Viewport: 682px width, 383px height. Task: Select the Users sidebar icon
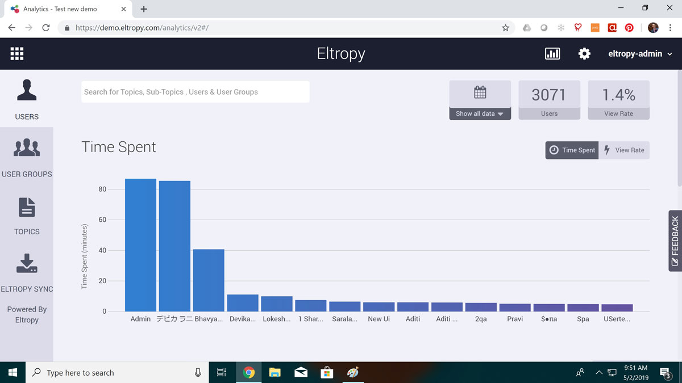(x=27, y=91)
